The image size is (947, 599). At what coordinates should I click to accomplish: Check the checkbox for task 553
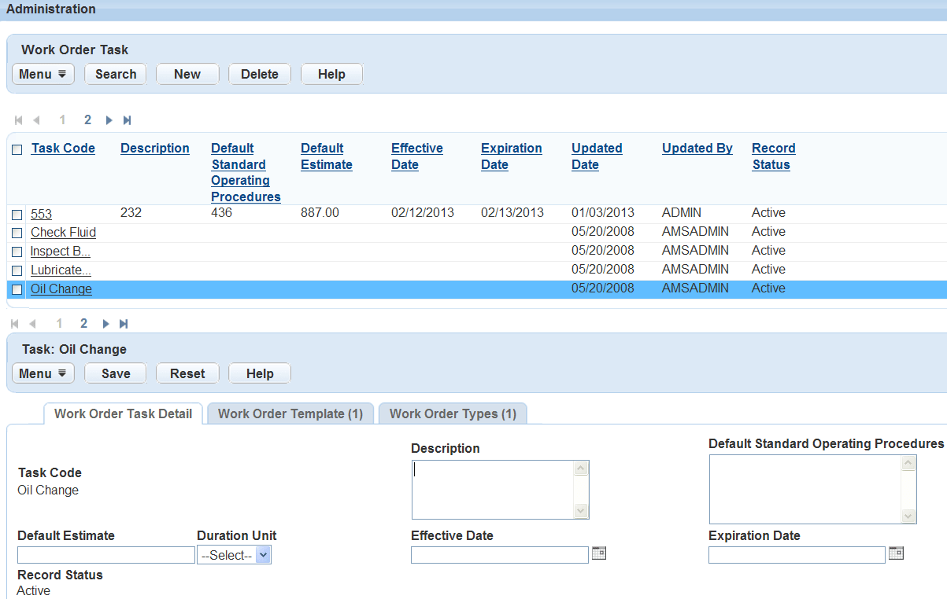(17, 213)
